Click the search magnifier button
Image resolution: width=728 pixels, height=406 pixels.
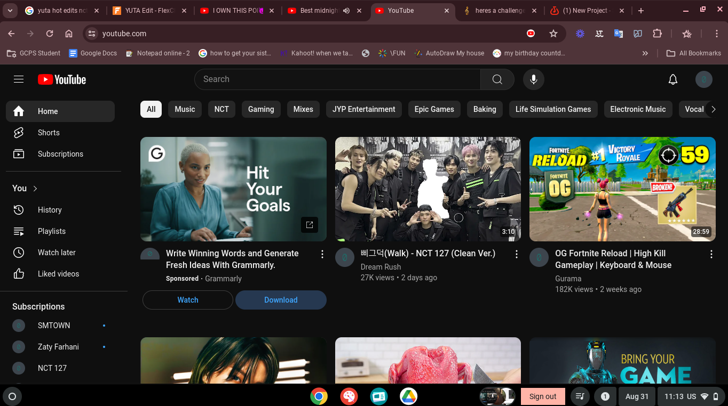tap(497, 79)
